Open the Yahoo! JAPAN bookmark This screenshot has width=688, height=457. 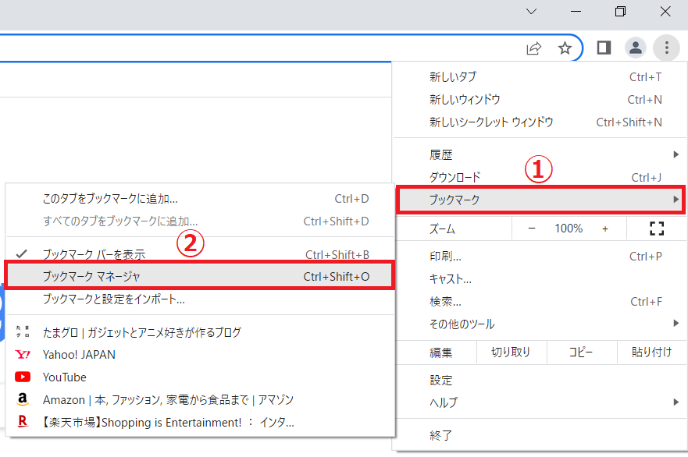(79, 355)
